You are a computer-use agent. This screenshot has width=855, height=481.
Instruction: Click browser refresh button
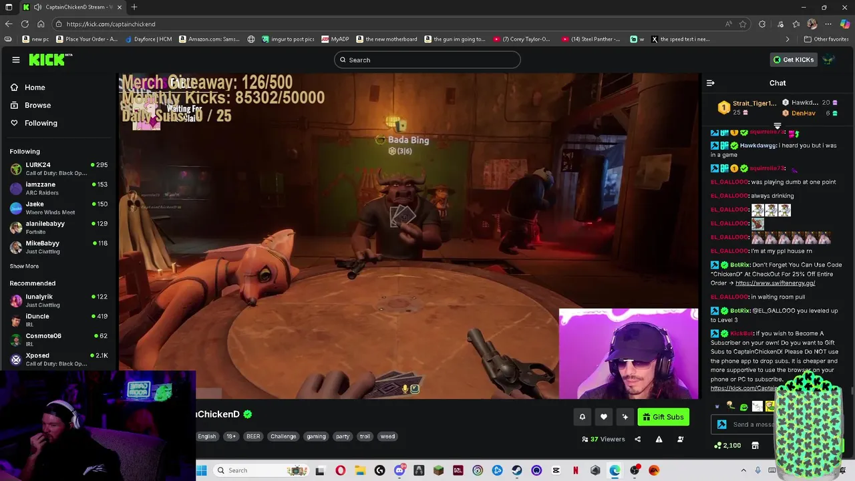click(x=25, y=24)
